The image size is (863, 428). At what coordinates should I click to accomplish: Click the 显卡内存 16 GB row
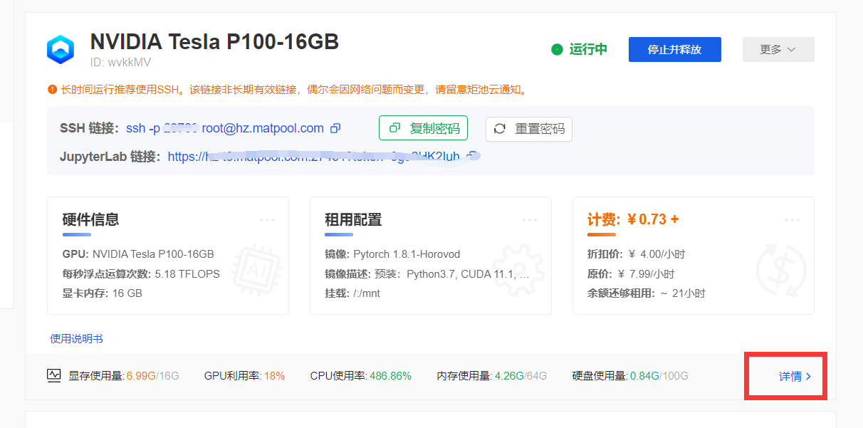pos(103,293)
